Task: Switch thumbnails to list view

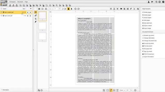Action: pos(46,9)
